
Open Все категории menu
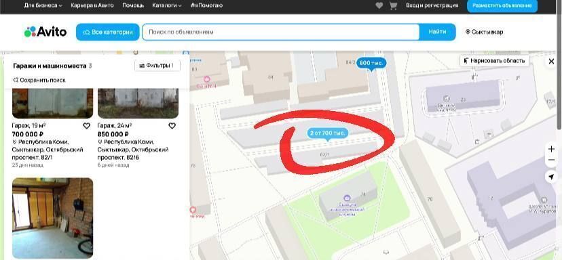[x=107, y=32]
